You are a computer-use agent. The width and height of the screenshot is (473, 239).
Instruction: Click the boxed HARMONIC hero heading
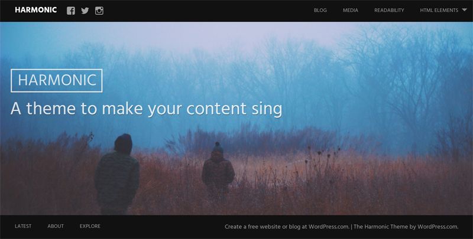click(x=57, y=80)
